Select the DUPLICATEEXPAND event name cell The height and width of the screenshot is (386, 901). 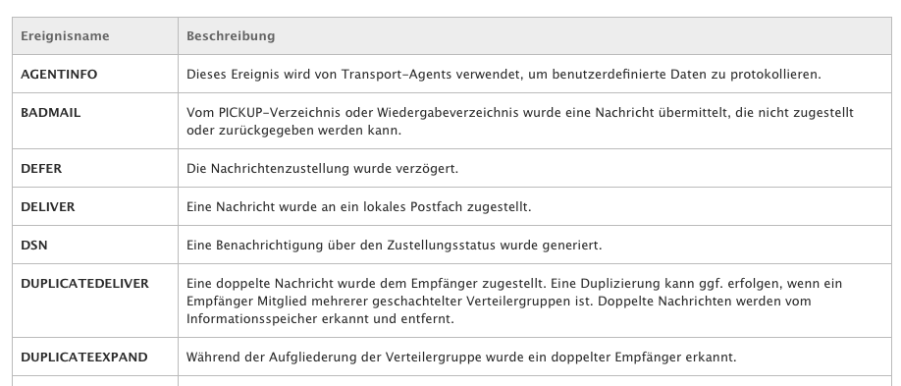95,357
